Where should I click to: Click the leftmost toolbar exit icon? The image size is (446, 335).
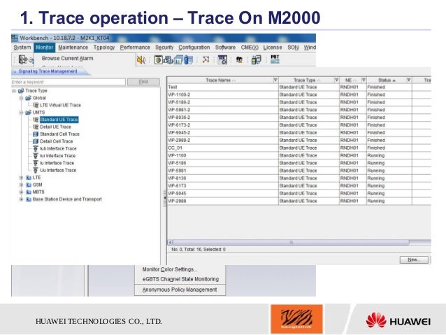(x=23, y=59)
